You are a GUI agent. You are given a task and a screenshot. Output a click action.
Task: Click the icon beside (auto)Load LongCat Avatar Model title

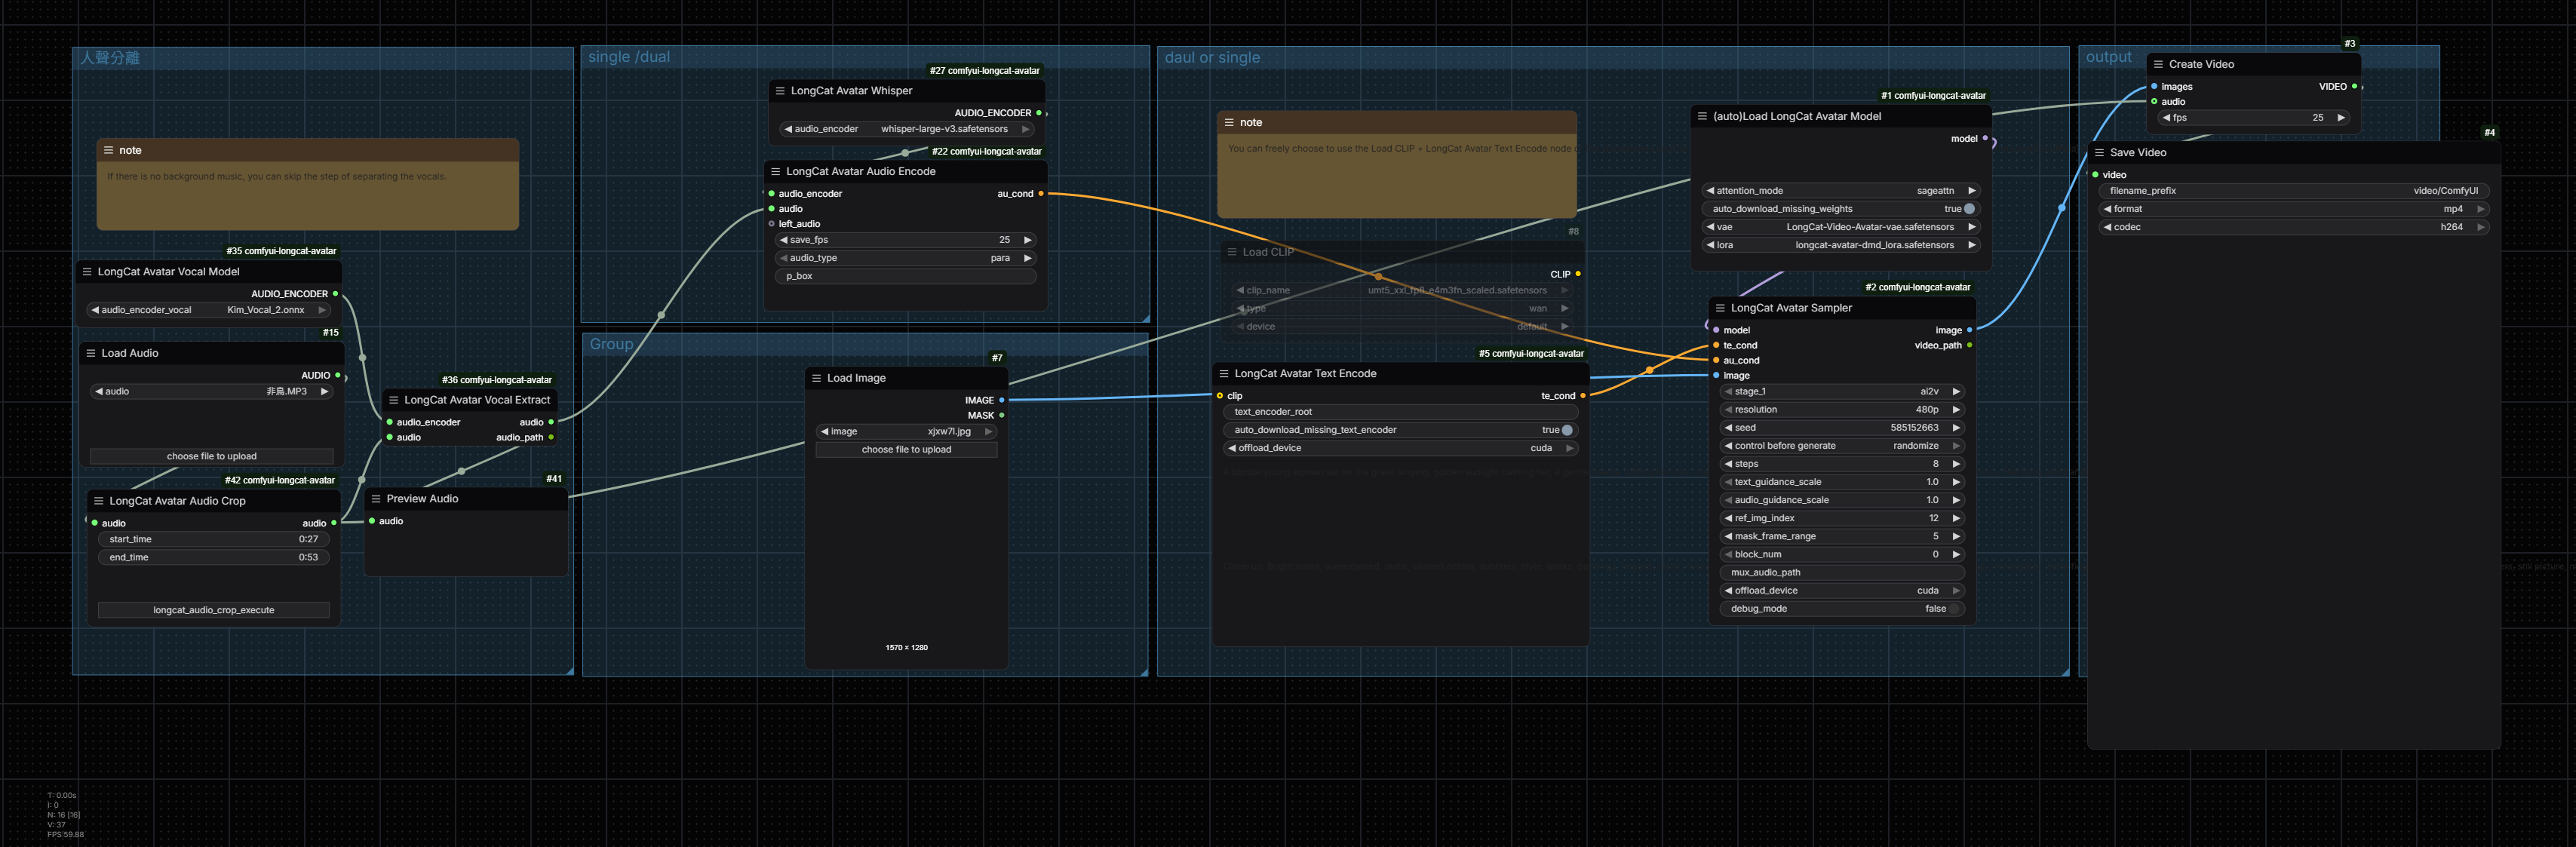[1702, 116]
